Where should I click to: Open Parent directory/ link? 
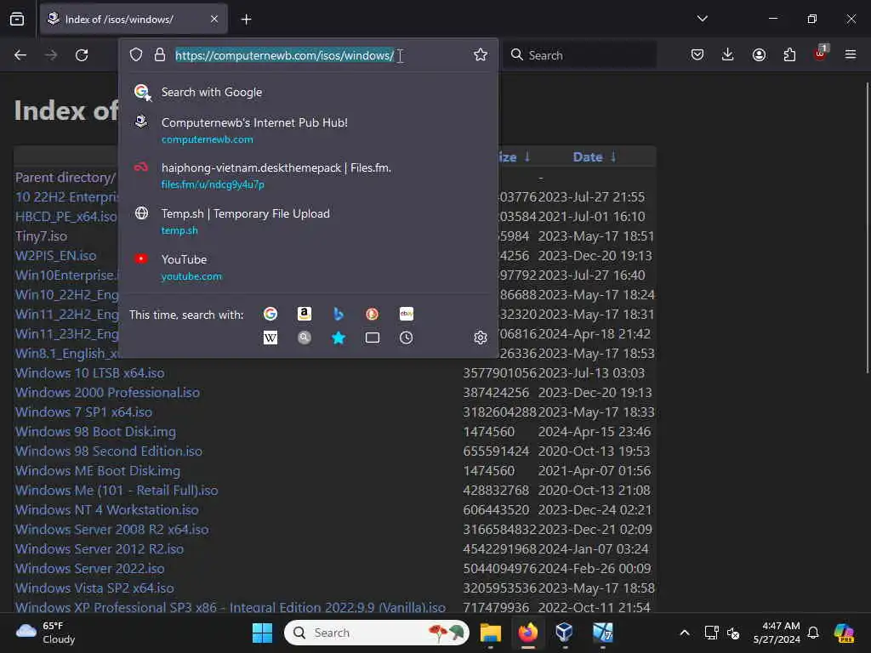pyautogui.click(x=65, y=177)
